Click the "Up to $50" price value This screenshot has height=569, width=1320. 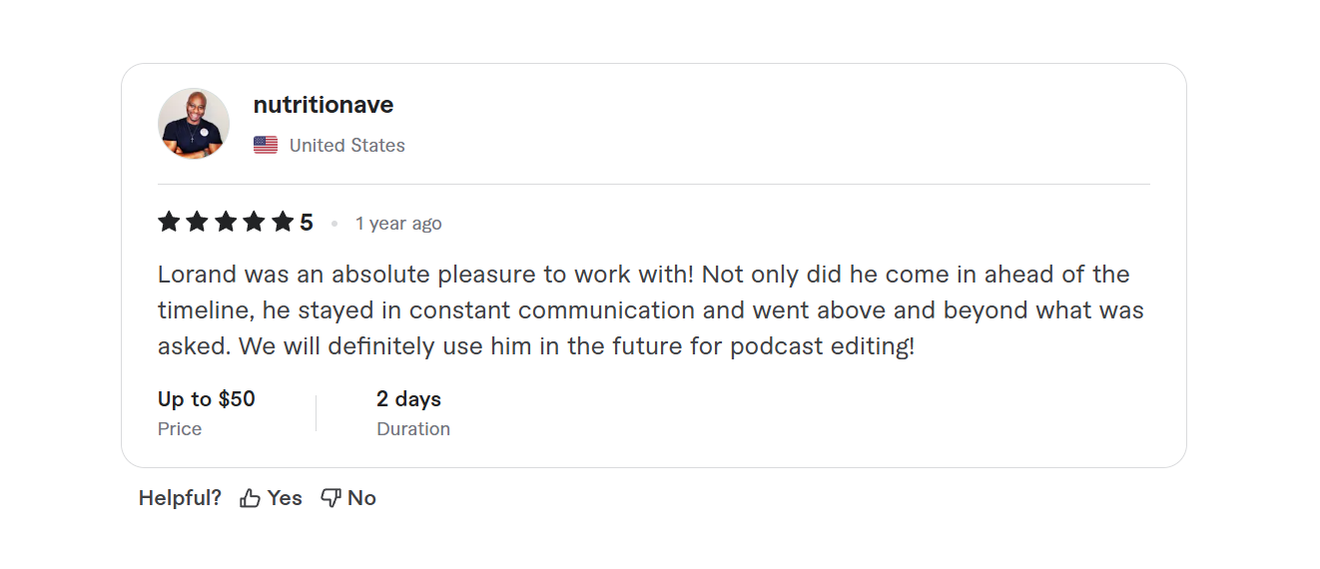207,399
